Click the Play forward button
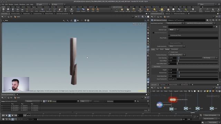The image size is (221, 124). pos(12,115)
